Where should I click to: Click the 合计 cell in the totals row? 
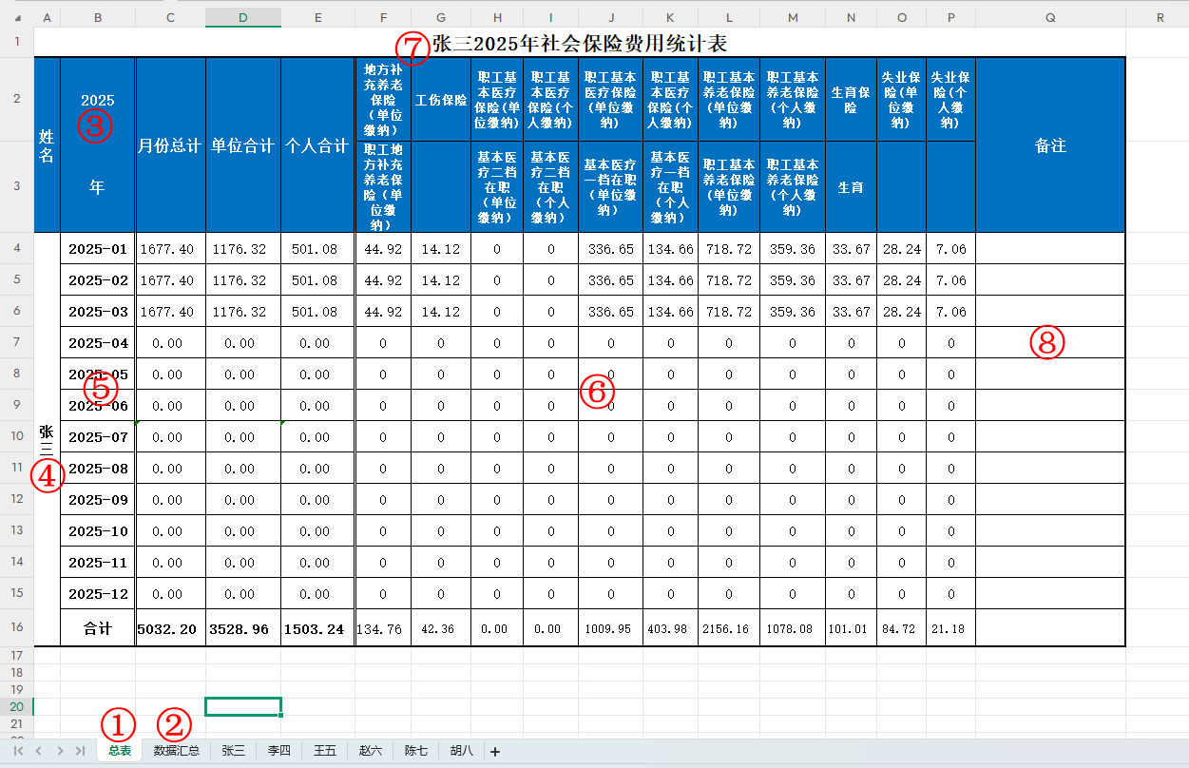coord(98,628)
